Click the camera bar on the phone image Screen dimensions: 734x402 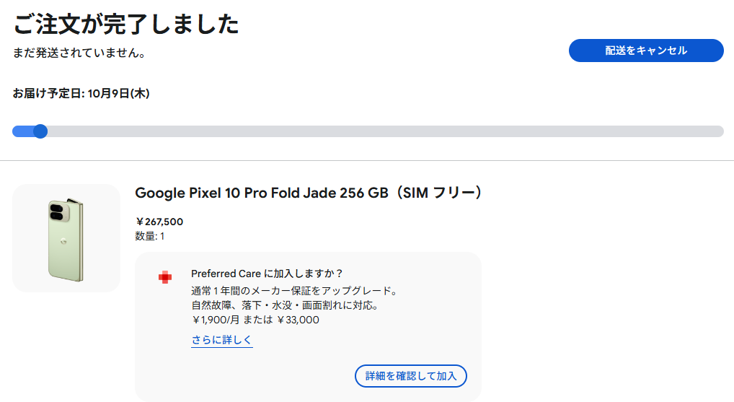pos(58,212)
